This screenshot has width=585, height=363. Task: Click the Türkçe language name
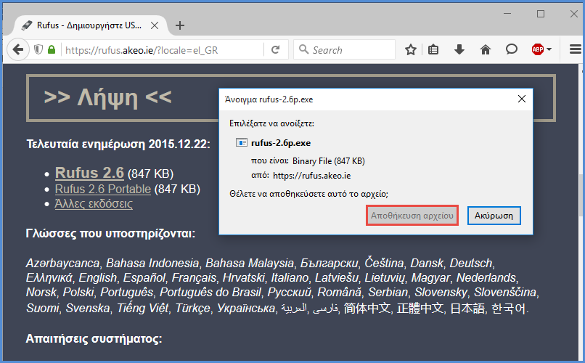pos(193,308)
